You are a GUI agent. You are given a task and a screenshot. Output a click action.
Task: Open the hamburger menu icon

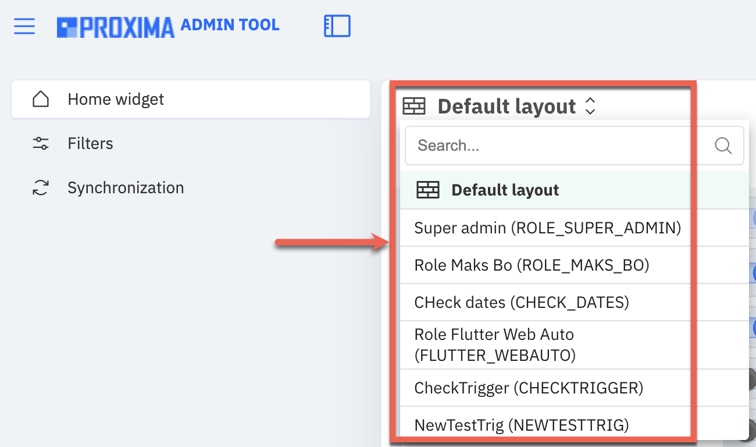pyautogui.click(x=24, y=26)
